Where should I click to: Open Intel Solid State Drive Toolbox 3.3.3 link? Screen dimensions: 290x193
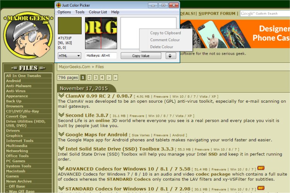tap(119, 149)
